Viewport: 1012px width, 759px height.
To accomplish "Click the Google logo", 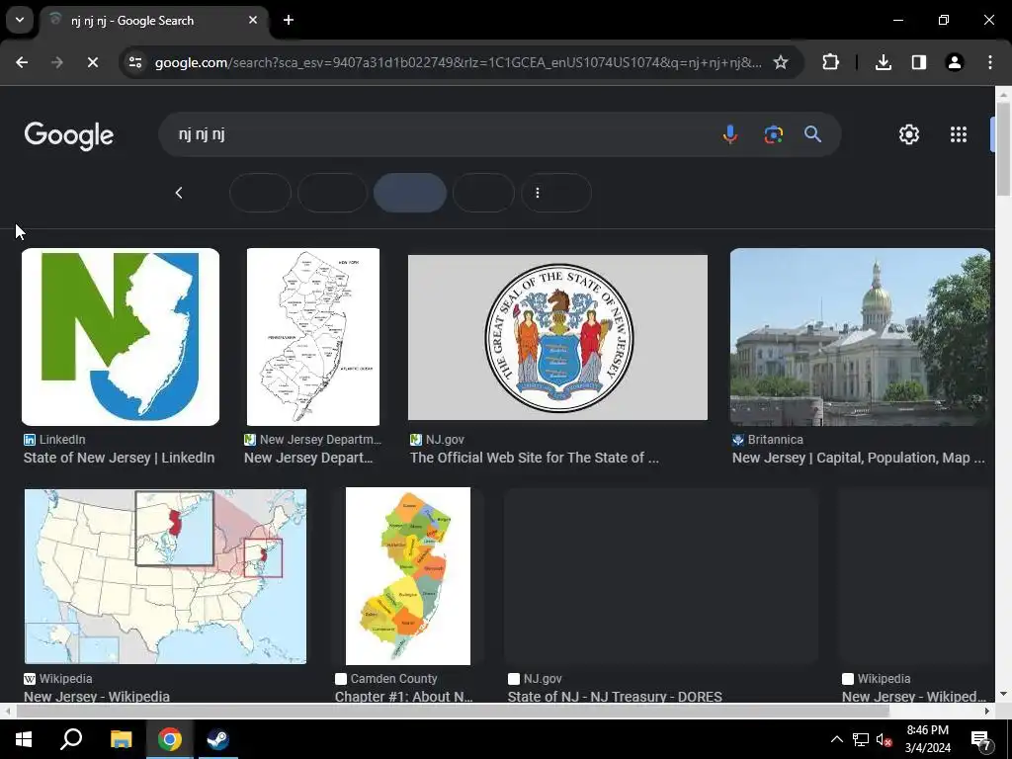I will tap(69, 135).
